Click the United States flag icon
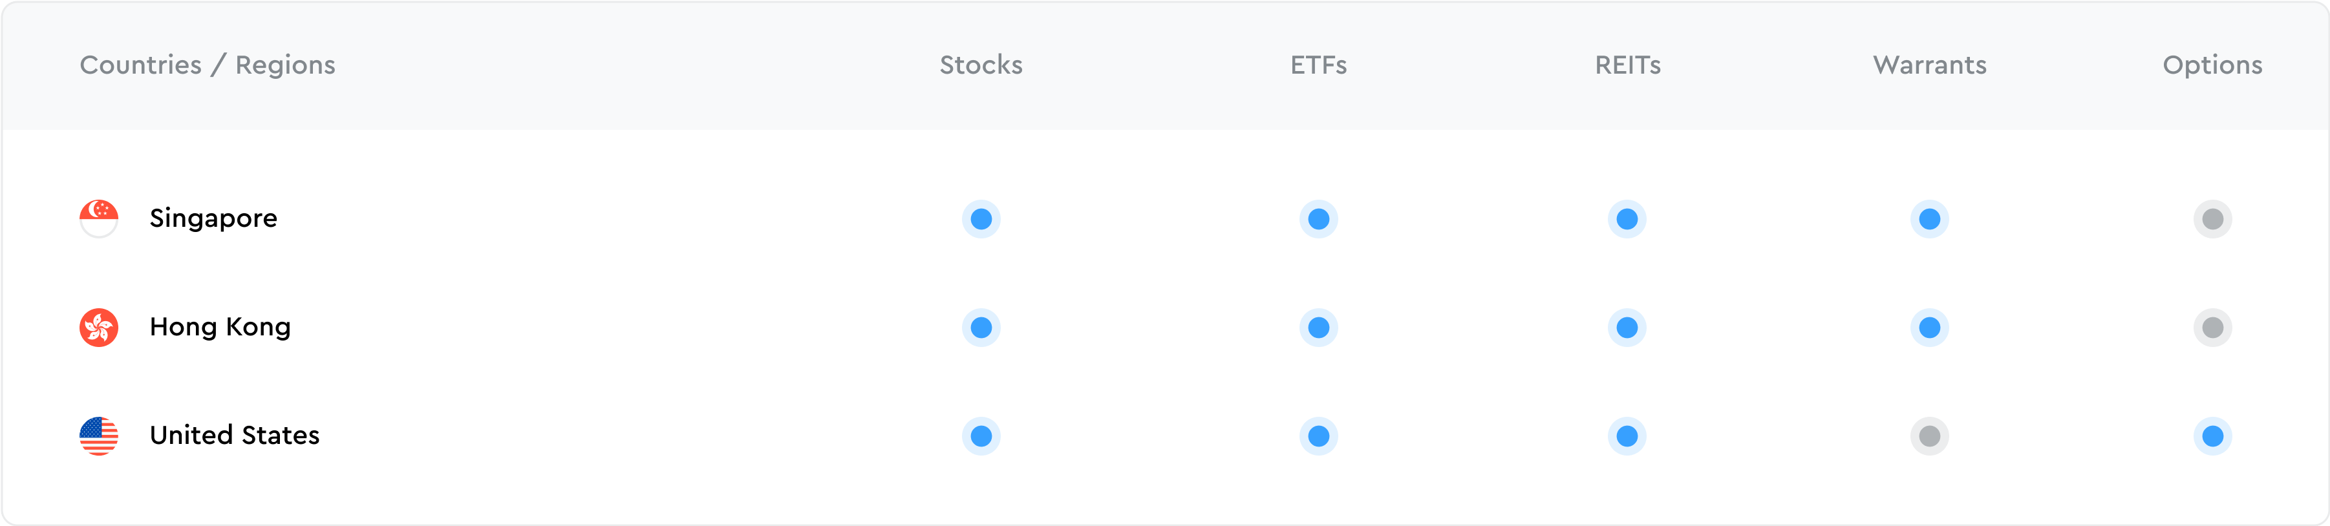This screenshot has width=2330, height=526. point(98,436)
